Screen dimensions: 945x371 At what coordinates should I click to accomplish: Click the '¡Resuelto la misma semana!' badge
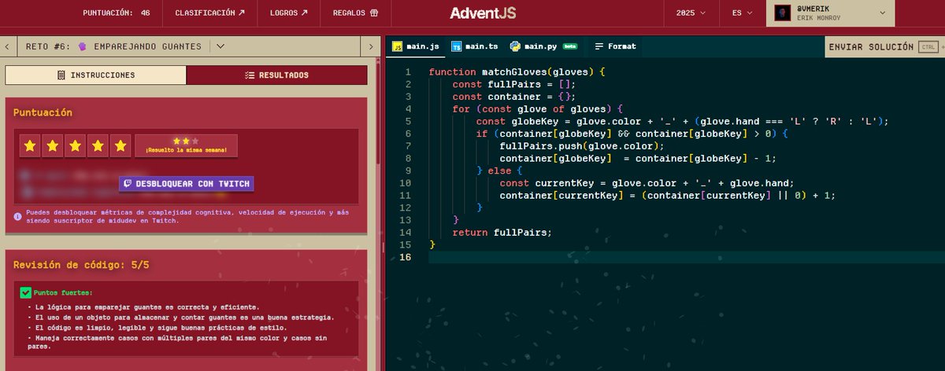pyautogui.click(x=187, y=146)
